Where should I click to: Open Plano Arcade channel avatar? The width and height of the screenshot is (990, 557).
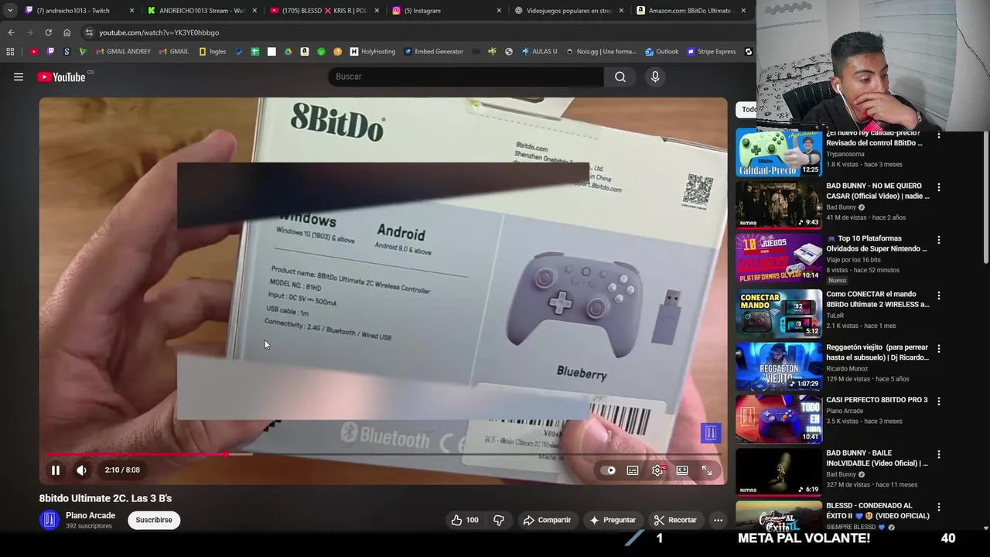coord(49,520)
